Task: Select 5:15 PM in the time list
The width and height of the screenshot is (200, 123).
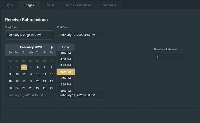Action: coord(66,78)
